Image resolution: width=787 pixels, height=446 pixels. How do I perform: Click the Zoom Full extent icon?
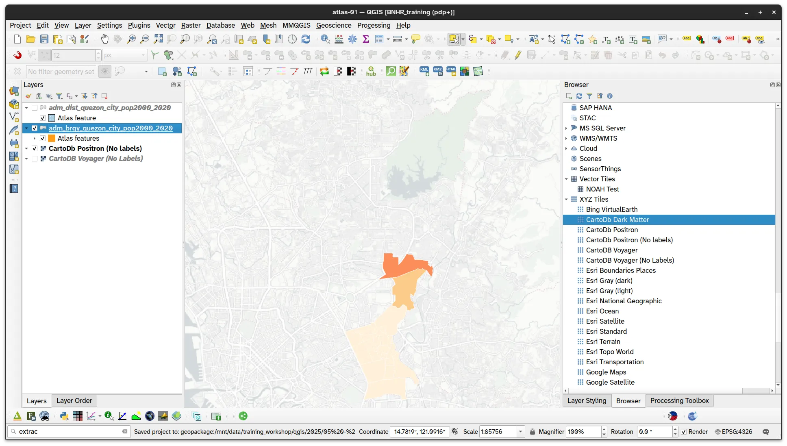pyautogui.click(x=158, y=39)
